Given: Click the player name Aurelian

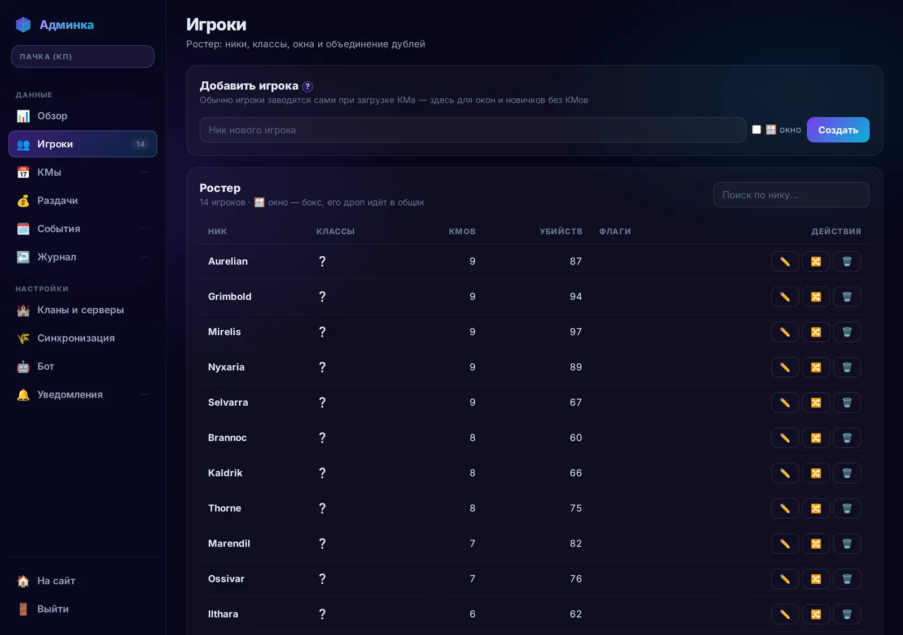Looking at the screenshot, I should point(228,261).
